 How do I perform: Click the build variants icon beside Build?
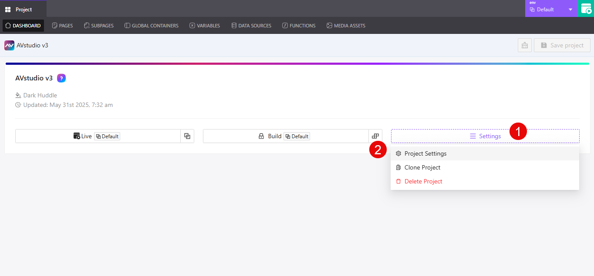coord(375,136)
